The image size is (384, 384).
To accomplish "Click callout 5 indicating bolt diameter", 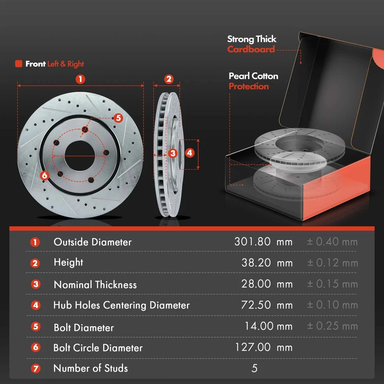I will click(118, 118).
